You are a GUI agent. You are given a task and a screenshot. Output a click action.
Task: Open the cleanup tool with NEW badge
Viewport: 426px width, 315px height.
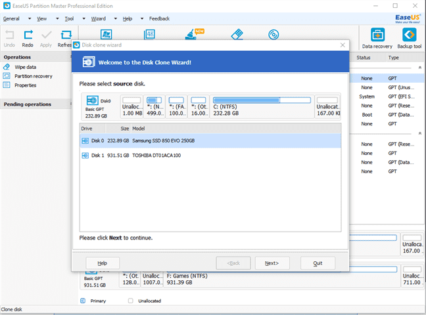[x=193, y=34]
